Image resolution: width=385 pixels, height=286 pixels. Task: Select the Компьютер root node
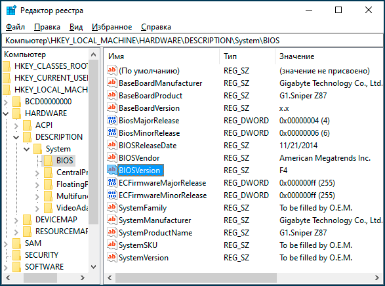pyautogui.click(x=25, y=54)
